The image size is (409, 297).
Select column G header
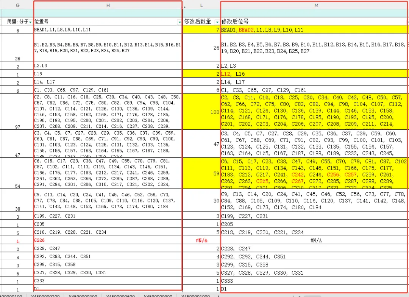[x=18, y=5]
